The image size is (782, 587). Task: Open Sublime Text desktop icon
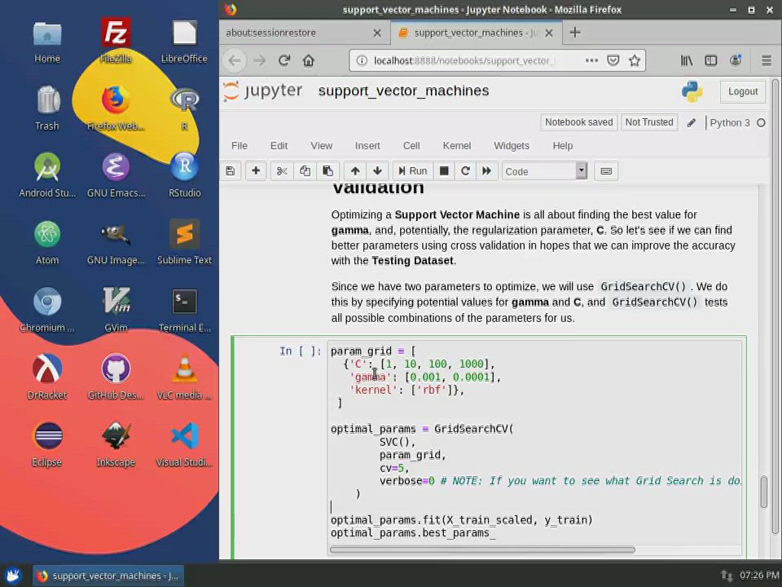pos(185,243)
